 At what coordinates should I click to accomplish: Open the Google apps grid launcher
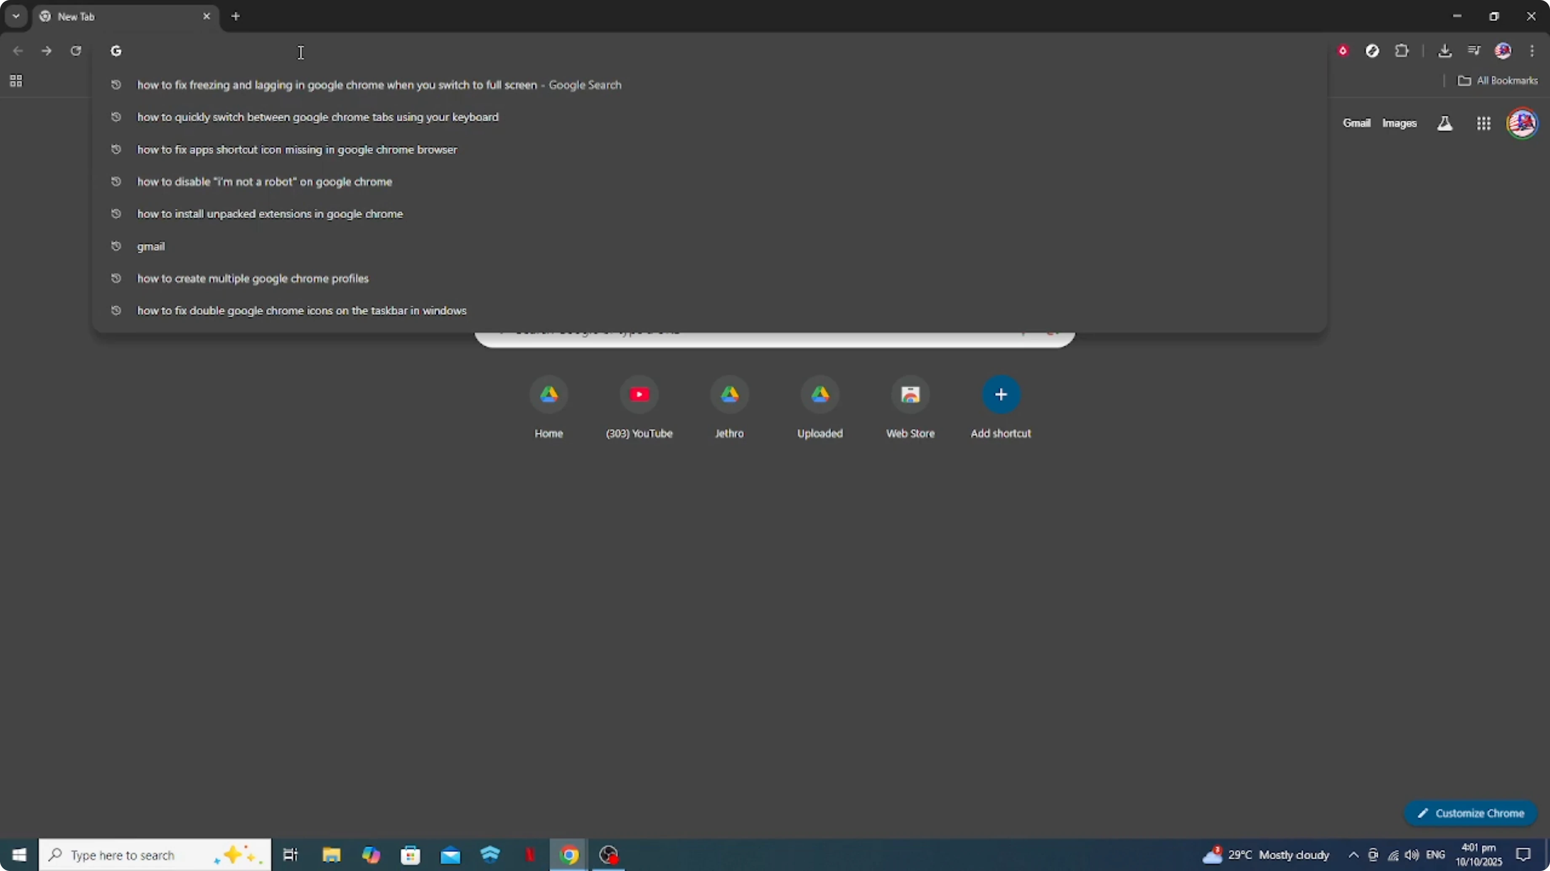[x=1484, y=123]
